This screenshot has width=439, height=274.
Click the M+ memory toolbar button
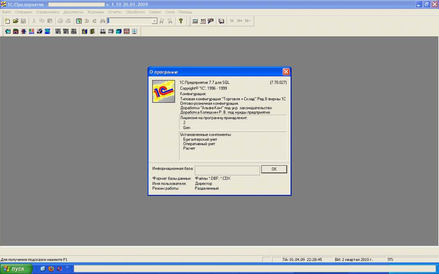click(x=240, y=21)
